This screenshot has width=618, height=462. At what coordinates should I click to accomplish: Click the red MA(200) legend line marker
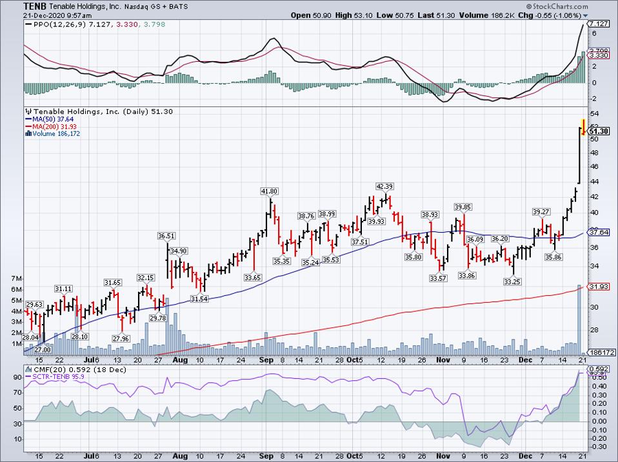[28, 127]
